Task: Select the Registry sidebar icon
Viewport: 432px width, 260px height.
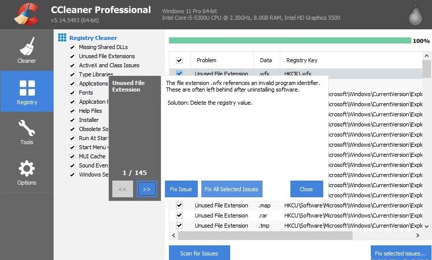Action: 27,88
